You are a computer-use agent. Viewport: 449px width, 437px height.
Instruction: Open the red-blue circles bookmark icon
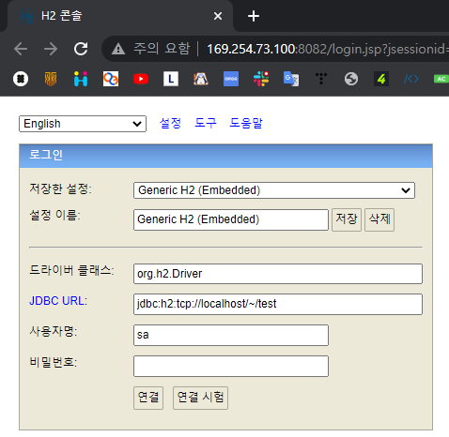pos(111,79)
